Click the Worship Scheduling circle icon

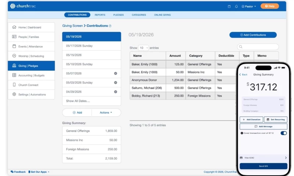pyautogui.click(x=14, y=56)
